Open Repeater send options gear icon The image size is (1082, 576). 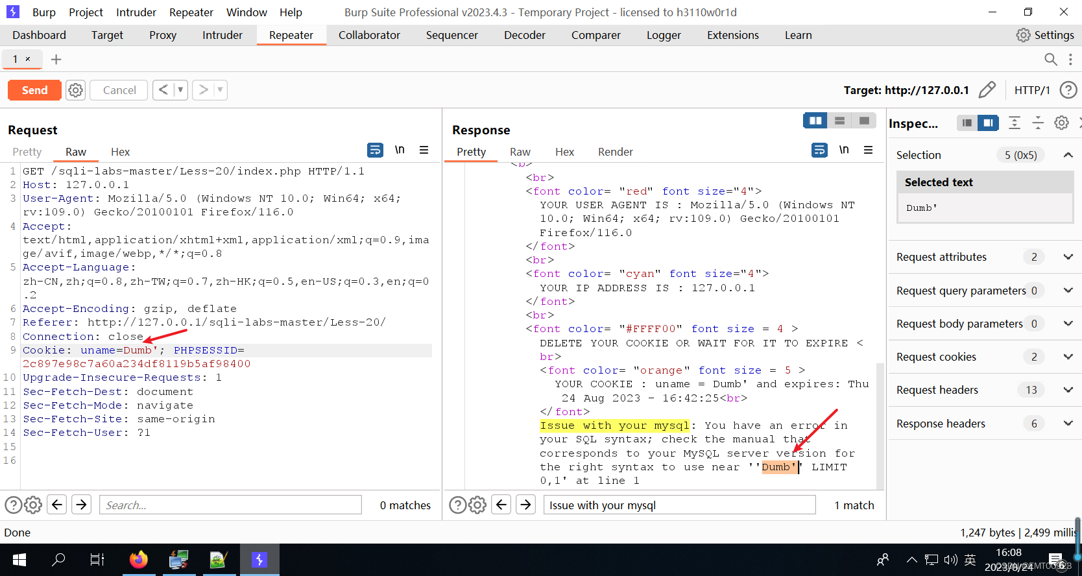[76, 90]
